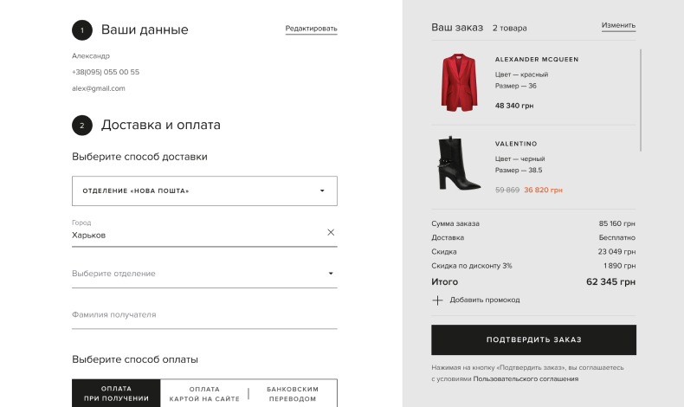Open the Пользовательского соглашения link
The width and height of the screenshot is (684, 407).
(x=526, y=378)
